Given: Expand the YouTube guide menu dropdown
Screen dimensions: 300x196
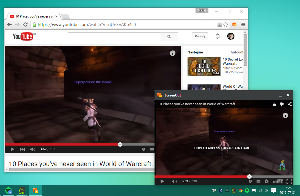Looking at the screenshot, I should 43,37.
